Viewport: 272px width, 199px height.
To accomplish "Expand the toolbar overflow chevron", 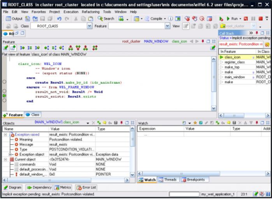I will pos(267,18).
